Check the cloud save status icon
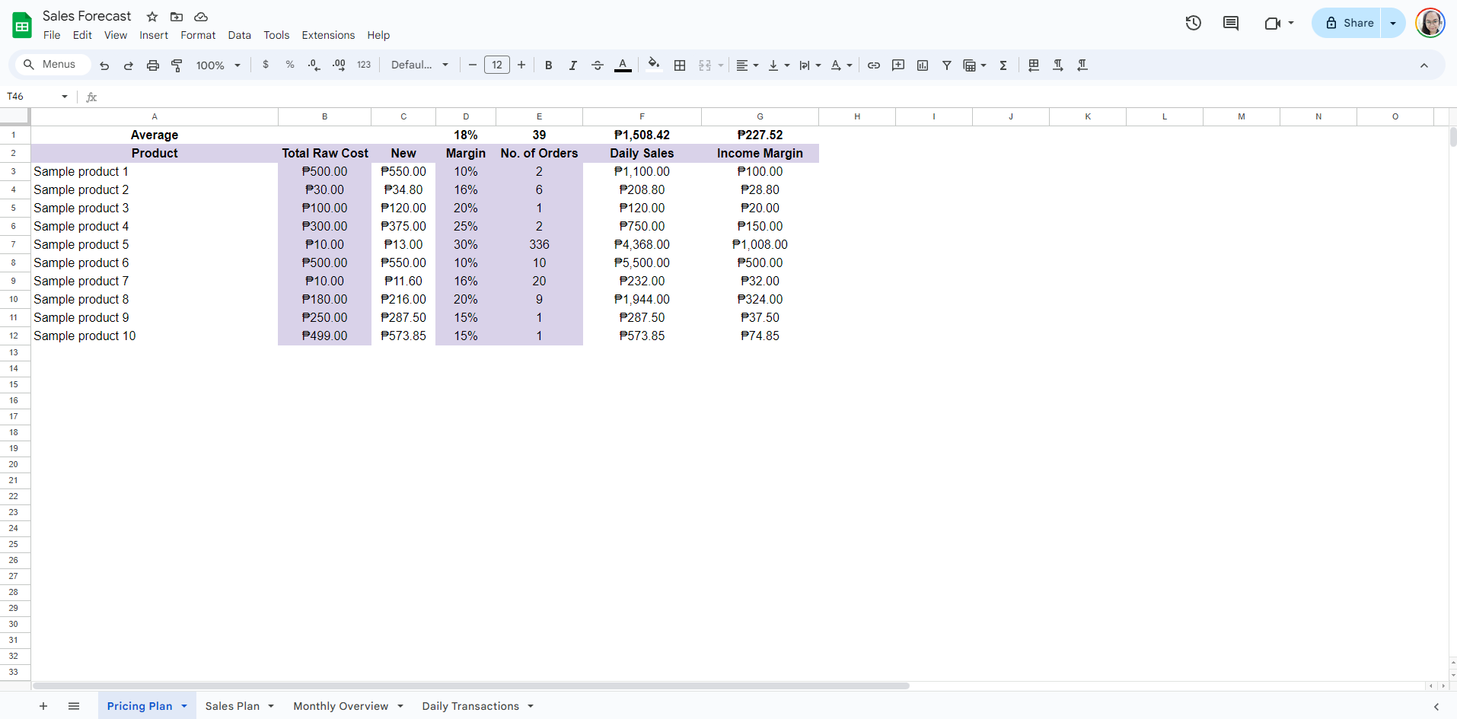 point(201,17)
